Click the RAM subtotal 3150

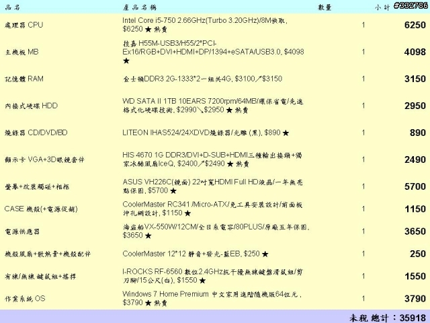click(415, 79)
